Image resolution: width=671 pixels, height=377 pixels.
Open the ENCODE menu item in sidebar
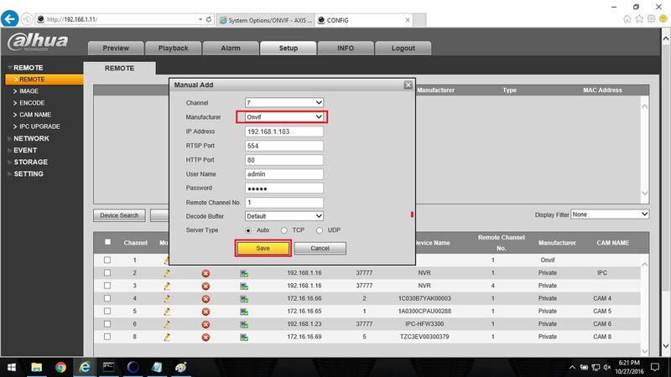[32, 103]
